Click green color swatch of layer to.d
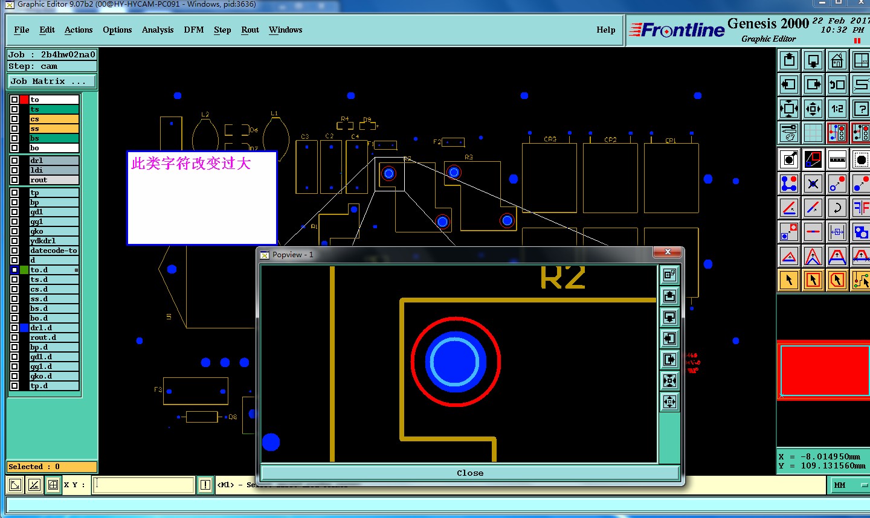870x518 pixels. click(x=24, y=270)
